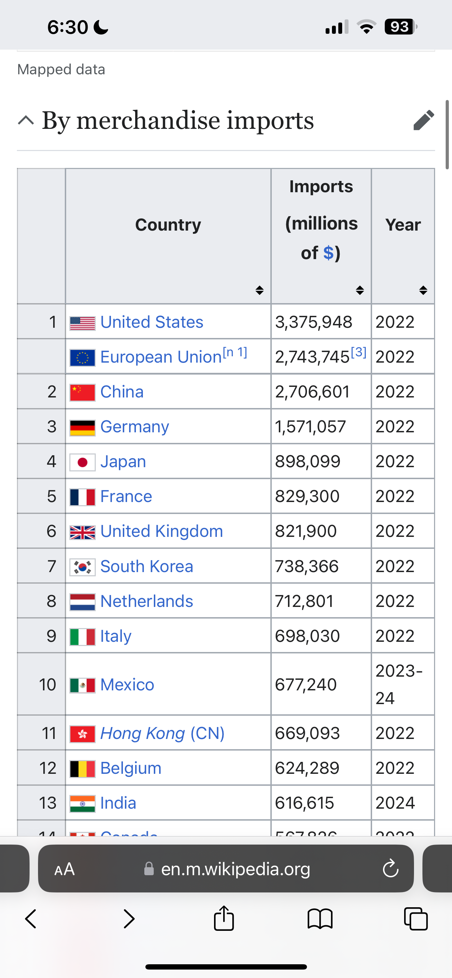The image size is (452, 978).
Task: Open the share sheet icon
Action: click(224, 918)
